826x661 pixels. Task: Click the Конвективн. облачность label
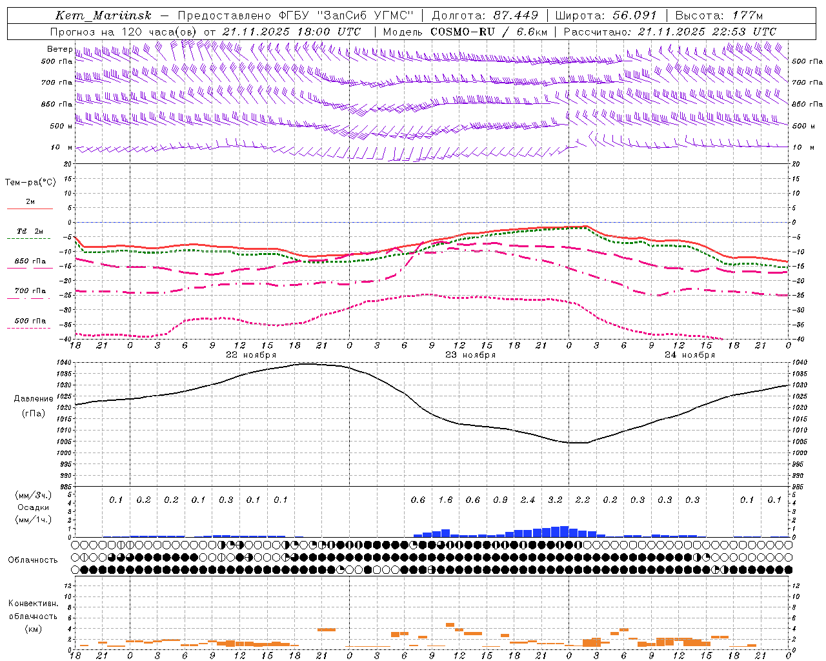33,610
